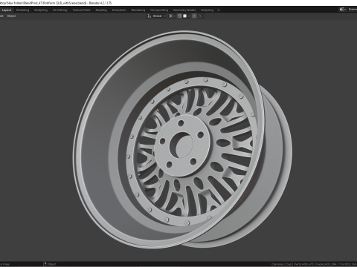Click the Tris count in status bar
This screenshot has height=267, width=357.
click(348, 264)
